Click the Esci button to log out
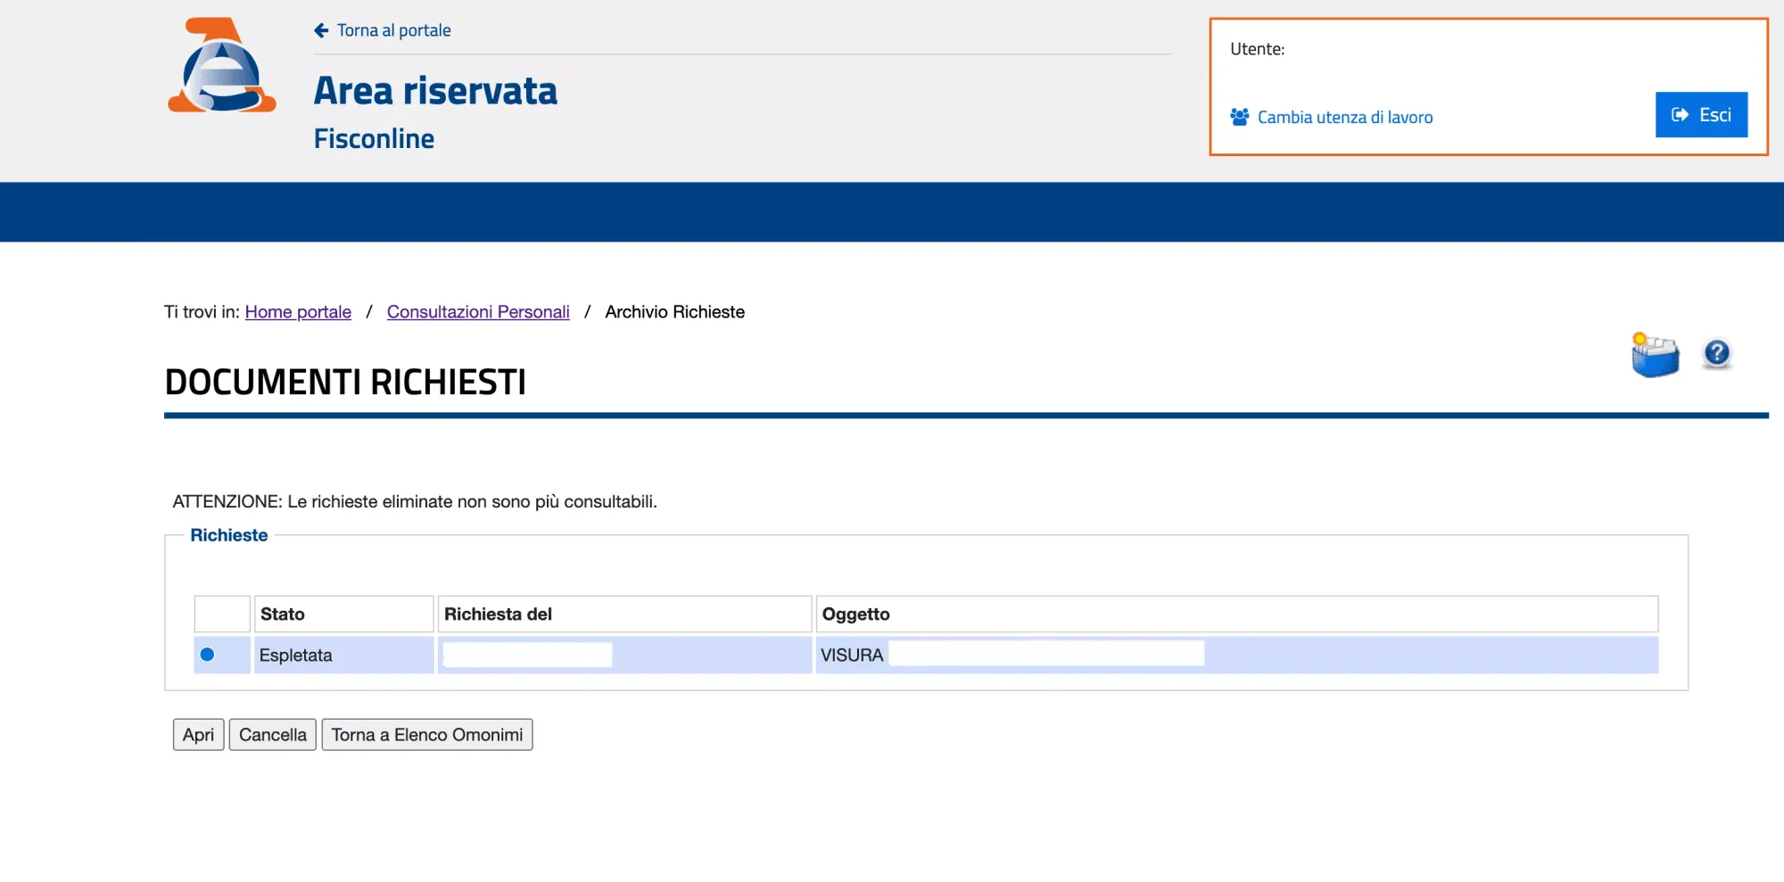1784x882 pixels. click(1701, 114)
